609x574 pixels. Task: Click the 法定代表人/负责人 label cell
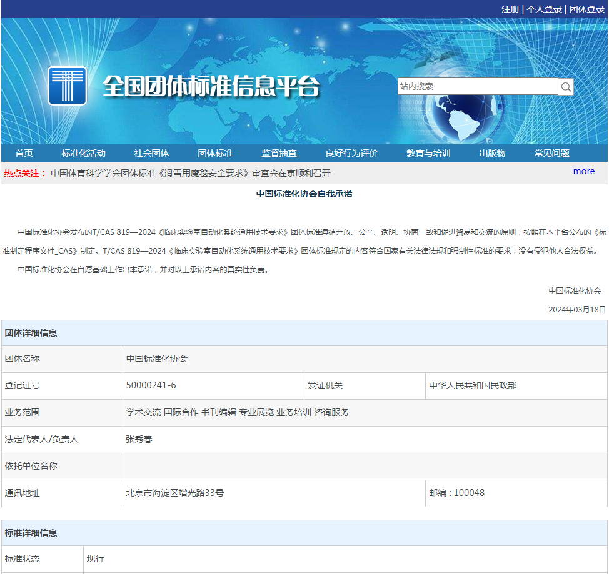click(62, 439)
